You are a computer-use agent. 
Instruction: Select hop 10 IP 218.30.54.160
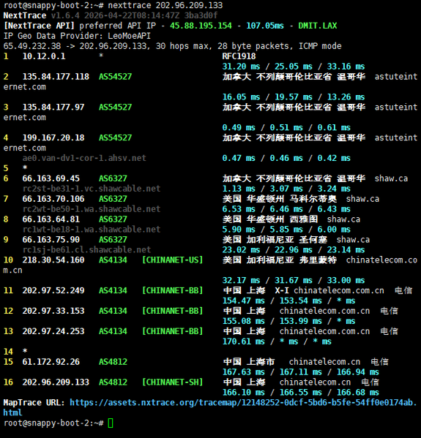pos(53,260)
